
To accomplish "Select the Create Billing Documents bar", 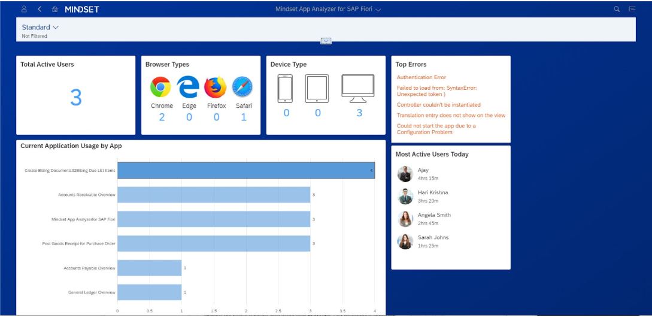I will (x=246, y=170).
